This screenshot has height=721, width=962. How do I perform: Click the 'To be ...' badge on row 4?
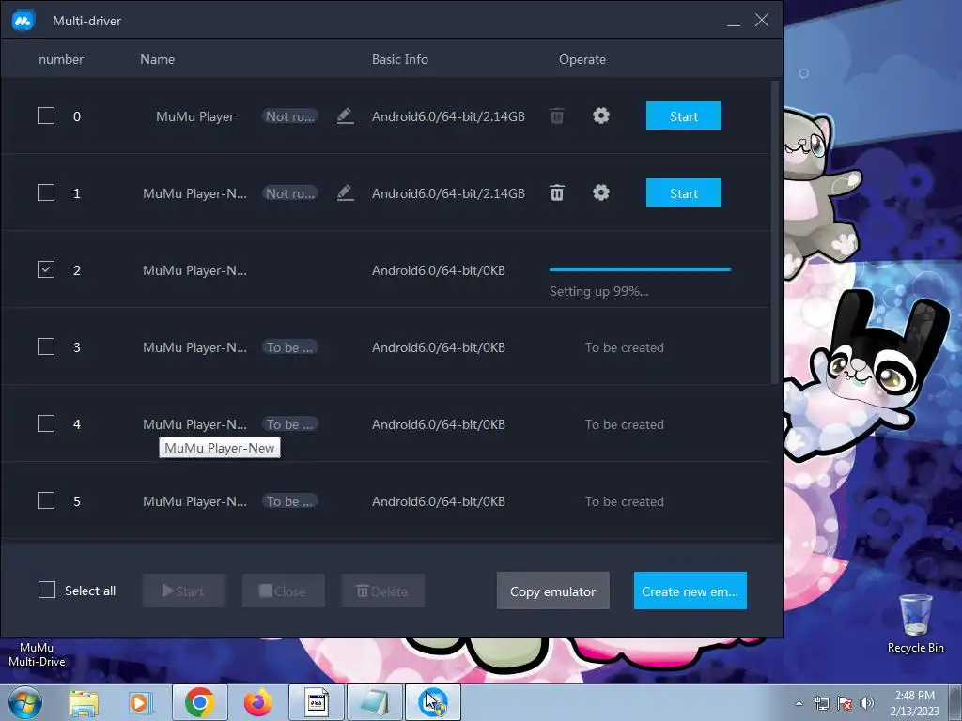point(290,424)
